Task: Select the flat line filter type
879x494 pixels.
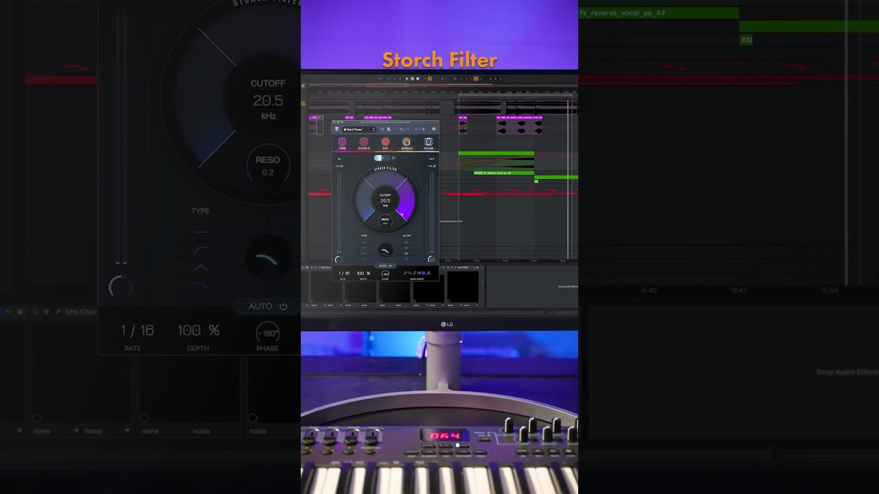Action: [364, 242]
